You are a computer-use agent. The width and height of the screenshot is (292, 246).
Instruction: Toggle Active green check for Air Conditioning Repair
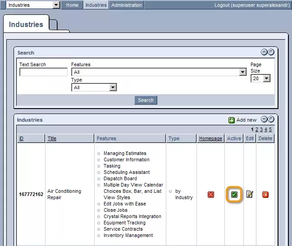(x=234, y=195)
